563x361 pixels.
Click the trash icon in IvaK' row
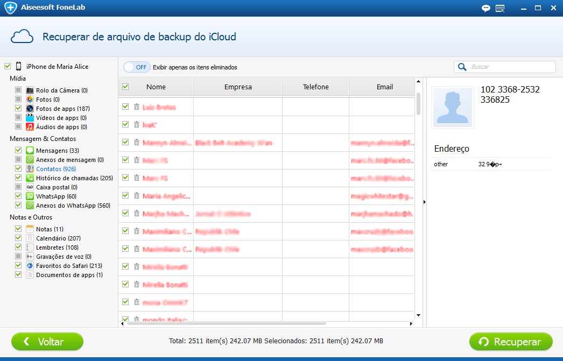(x=136, y=124)
